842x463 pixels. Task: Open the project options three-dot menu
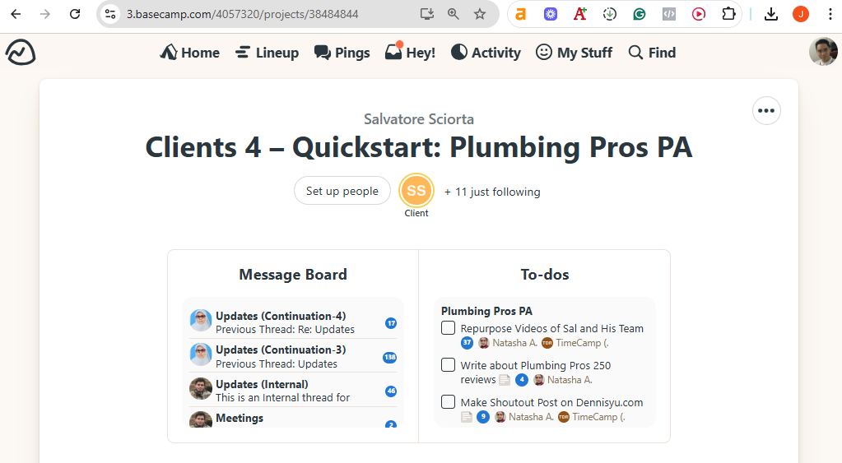(766, 110)
